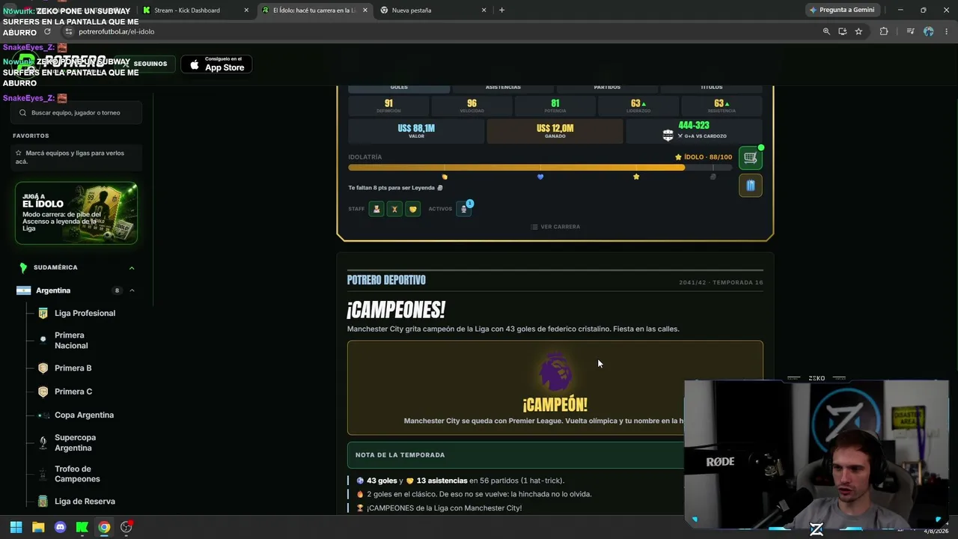The image size is (958, 539).
Task: Click the Pregunta a Gemini button
Action: coord(842,10)
